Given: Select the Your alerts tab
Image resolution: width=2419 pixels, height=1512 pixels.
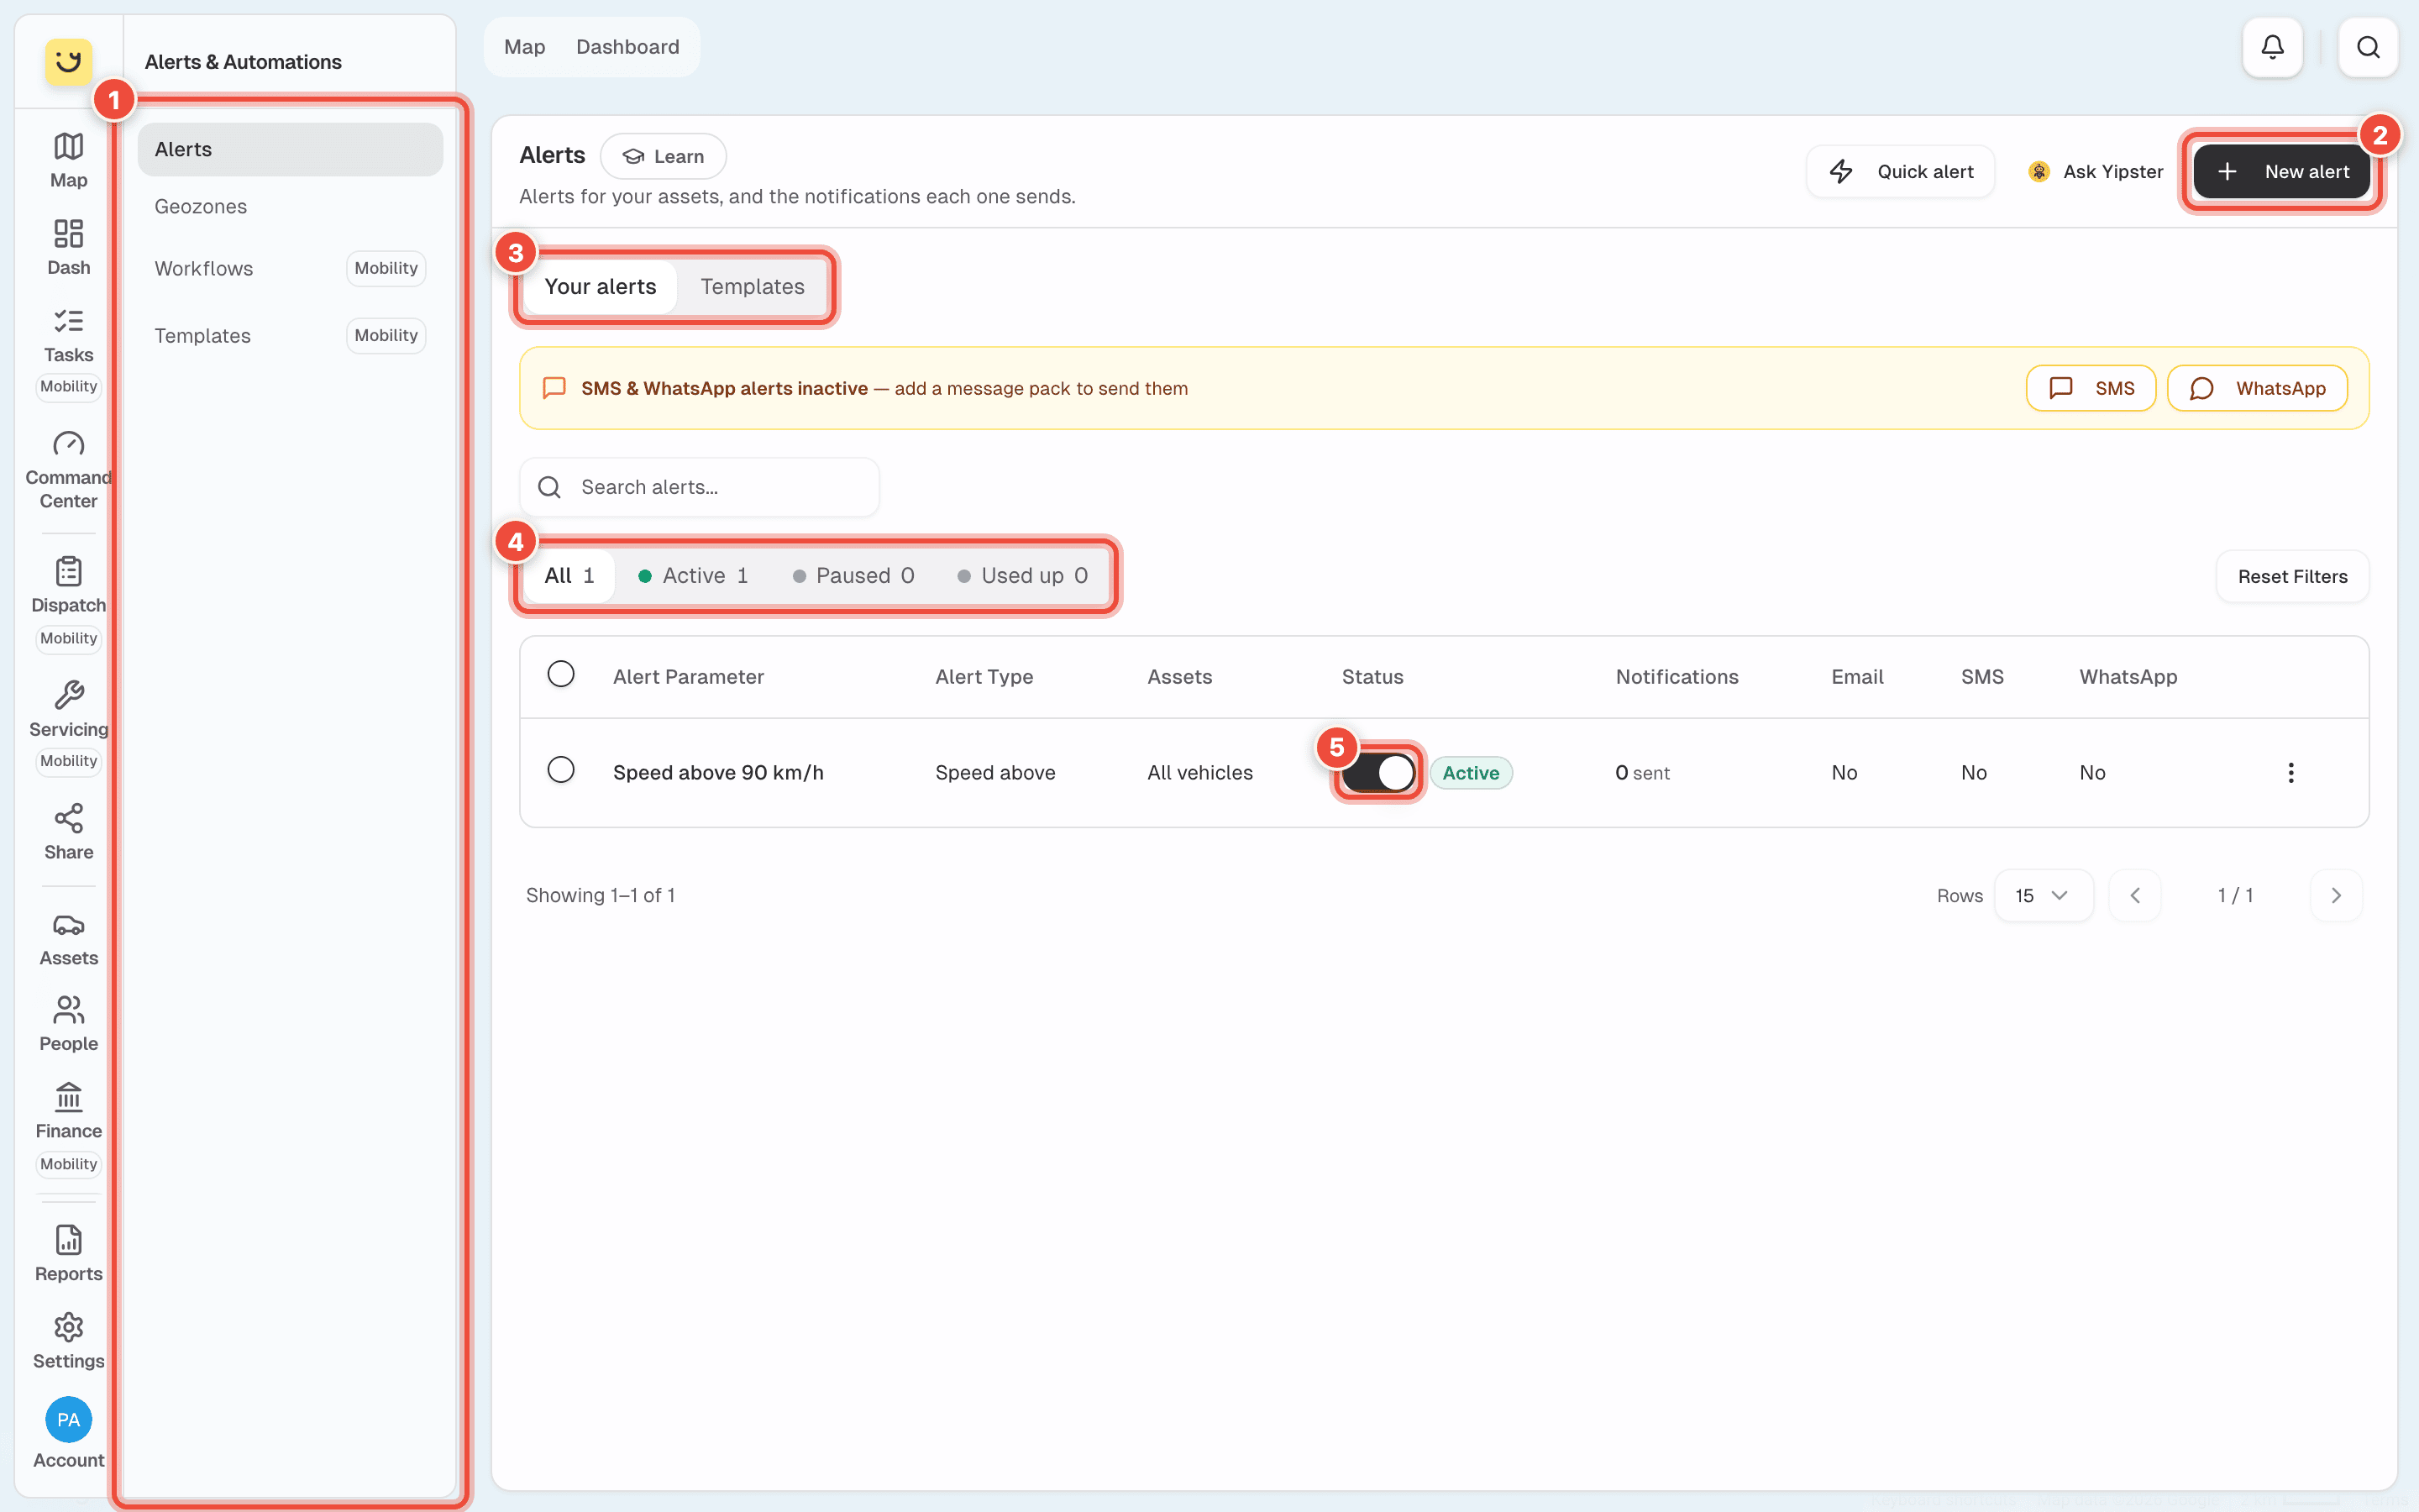Looking at the screenshot, I should click(600, 287).
